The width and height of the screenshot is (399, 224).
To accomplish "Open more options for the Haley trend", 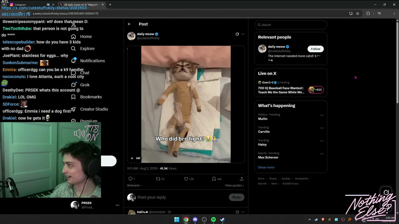I will click(322, 141).
